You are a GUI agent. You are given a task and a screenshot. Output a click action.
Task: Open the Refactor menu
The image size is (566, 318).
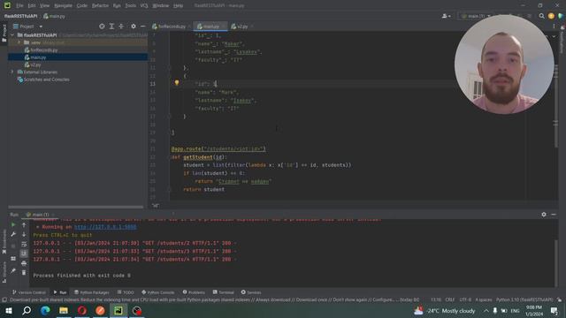100,5
